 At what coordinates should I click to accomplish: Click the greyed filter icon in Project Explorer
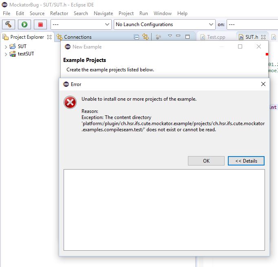pos(158,37)
